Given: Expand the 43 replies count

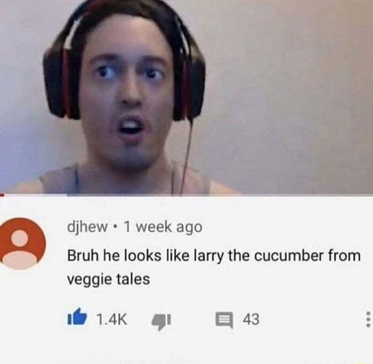Looking at the screenshot, I should point(251,319).
